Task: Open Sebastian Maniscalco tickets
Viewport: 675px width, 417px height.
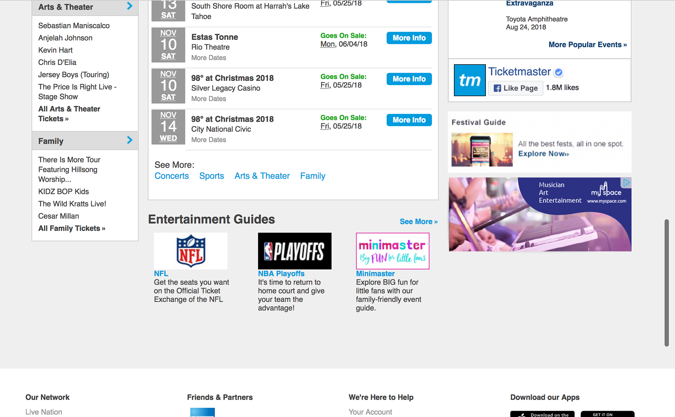Action: [74, 26]
